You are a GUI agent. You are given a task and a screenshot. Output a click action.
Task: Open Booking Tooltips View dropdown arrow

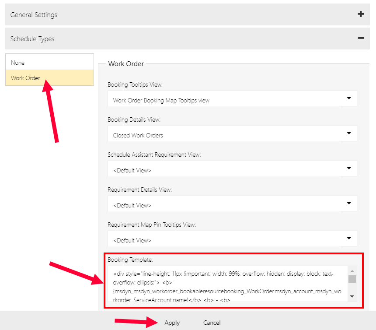tap(349, 98)
